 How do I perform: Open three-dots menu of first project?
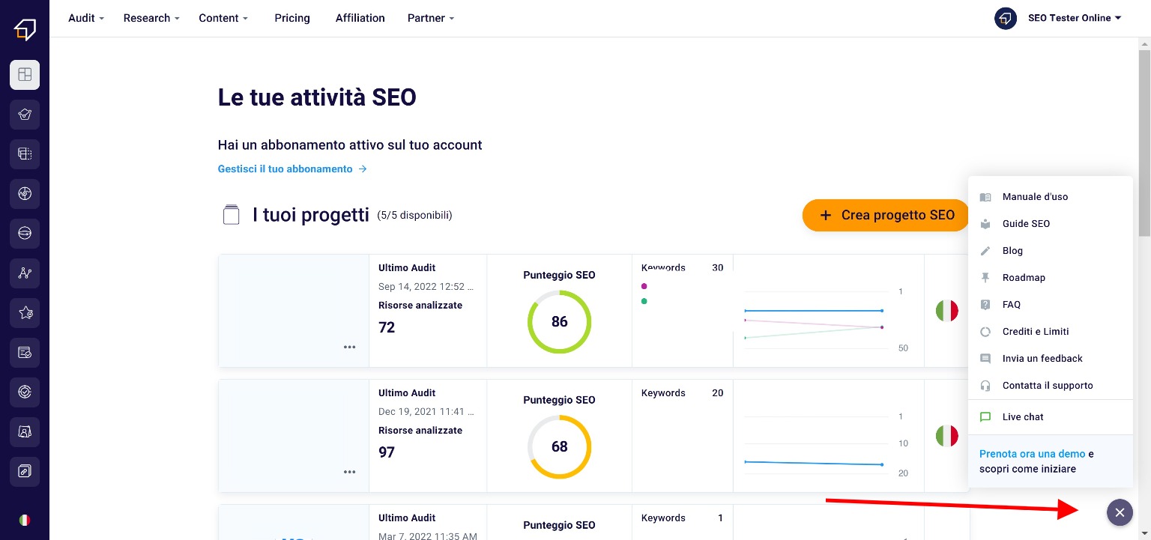[349, 347]
